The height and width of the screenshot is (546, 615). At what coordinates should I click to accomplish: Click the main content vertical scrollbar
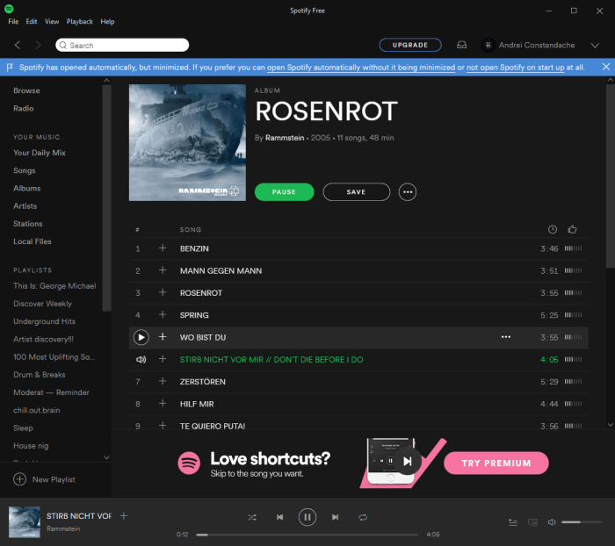point(611,176)
